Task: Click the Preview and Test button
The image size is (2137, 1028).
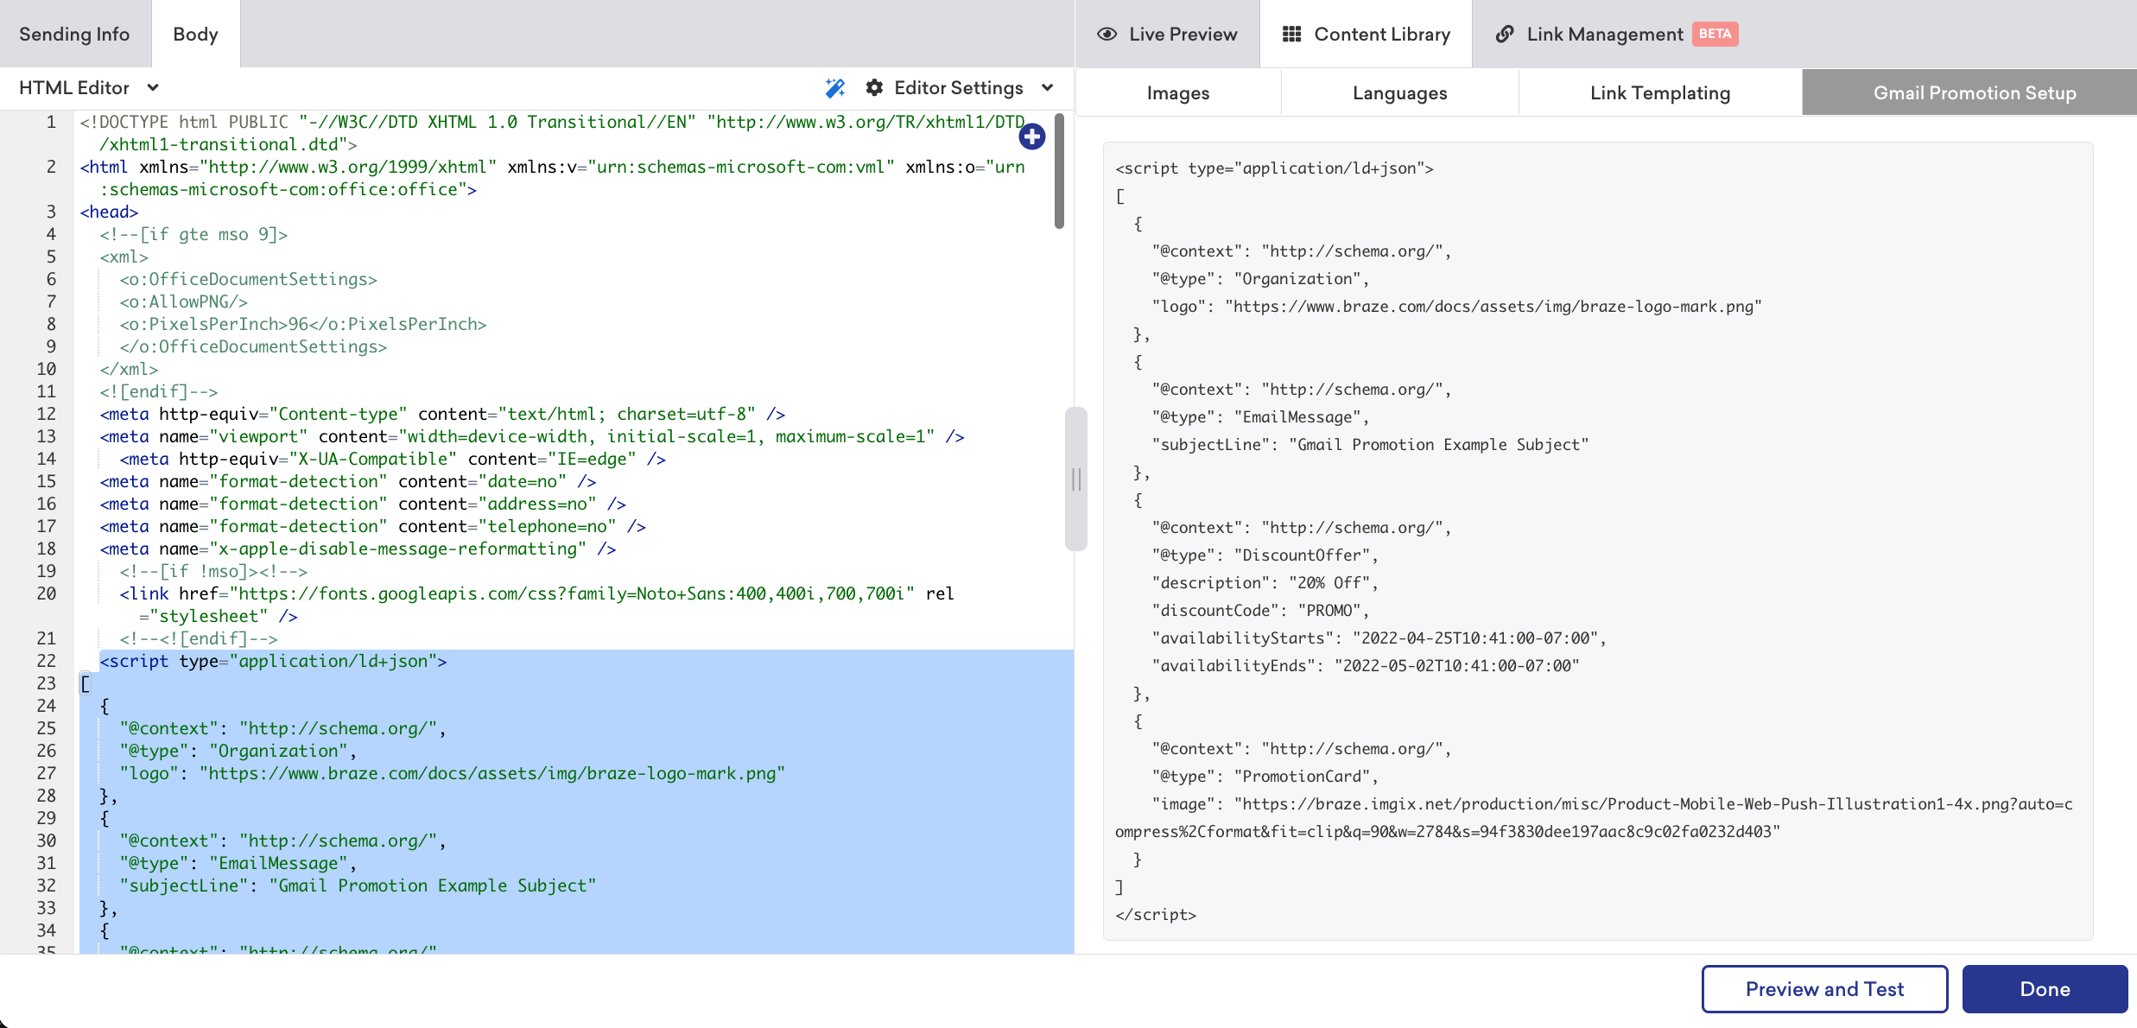Action: [1824, 989]
